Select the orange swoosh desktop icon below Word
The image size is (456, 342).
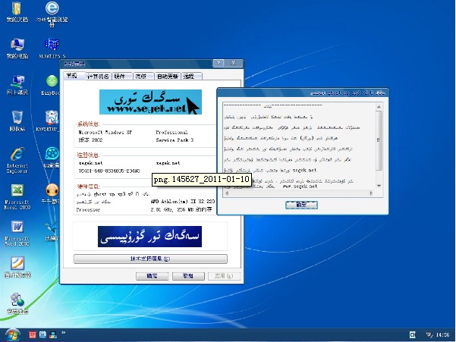[x=17, y=267]
